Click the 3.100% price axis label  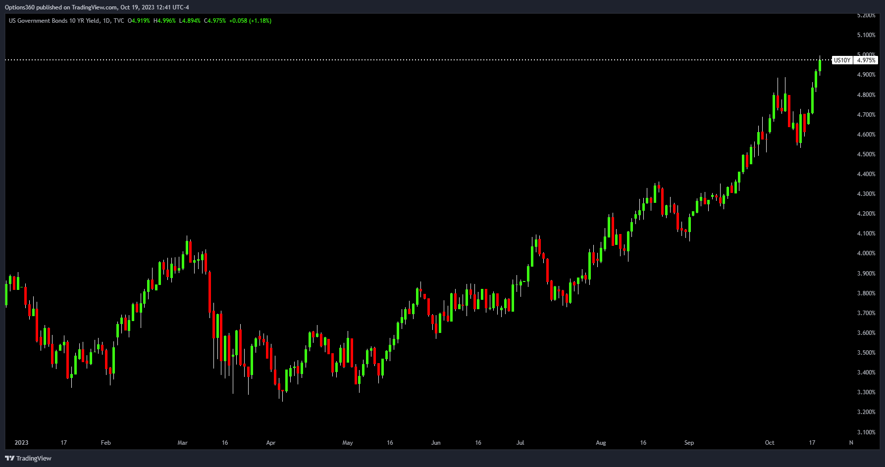coord(866,432)
